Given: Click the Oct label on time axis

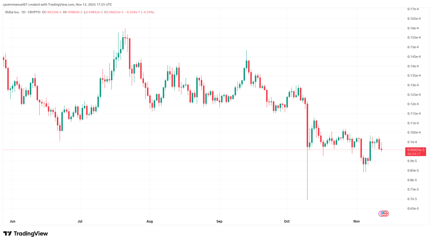Looking at the screenshot, I should pos(287,221).
